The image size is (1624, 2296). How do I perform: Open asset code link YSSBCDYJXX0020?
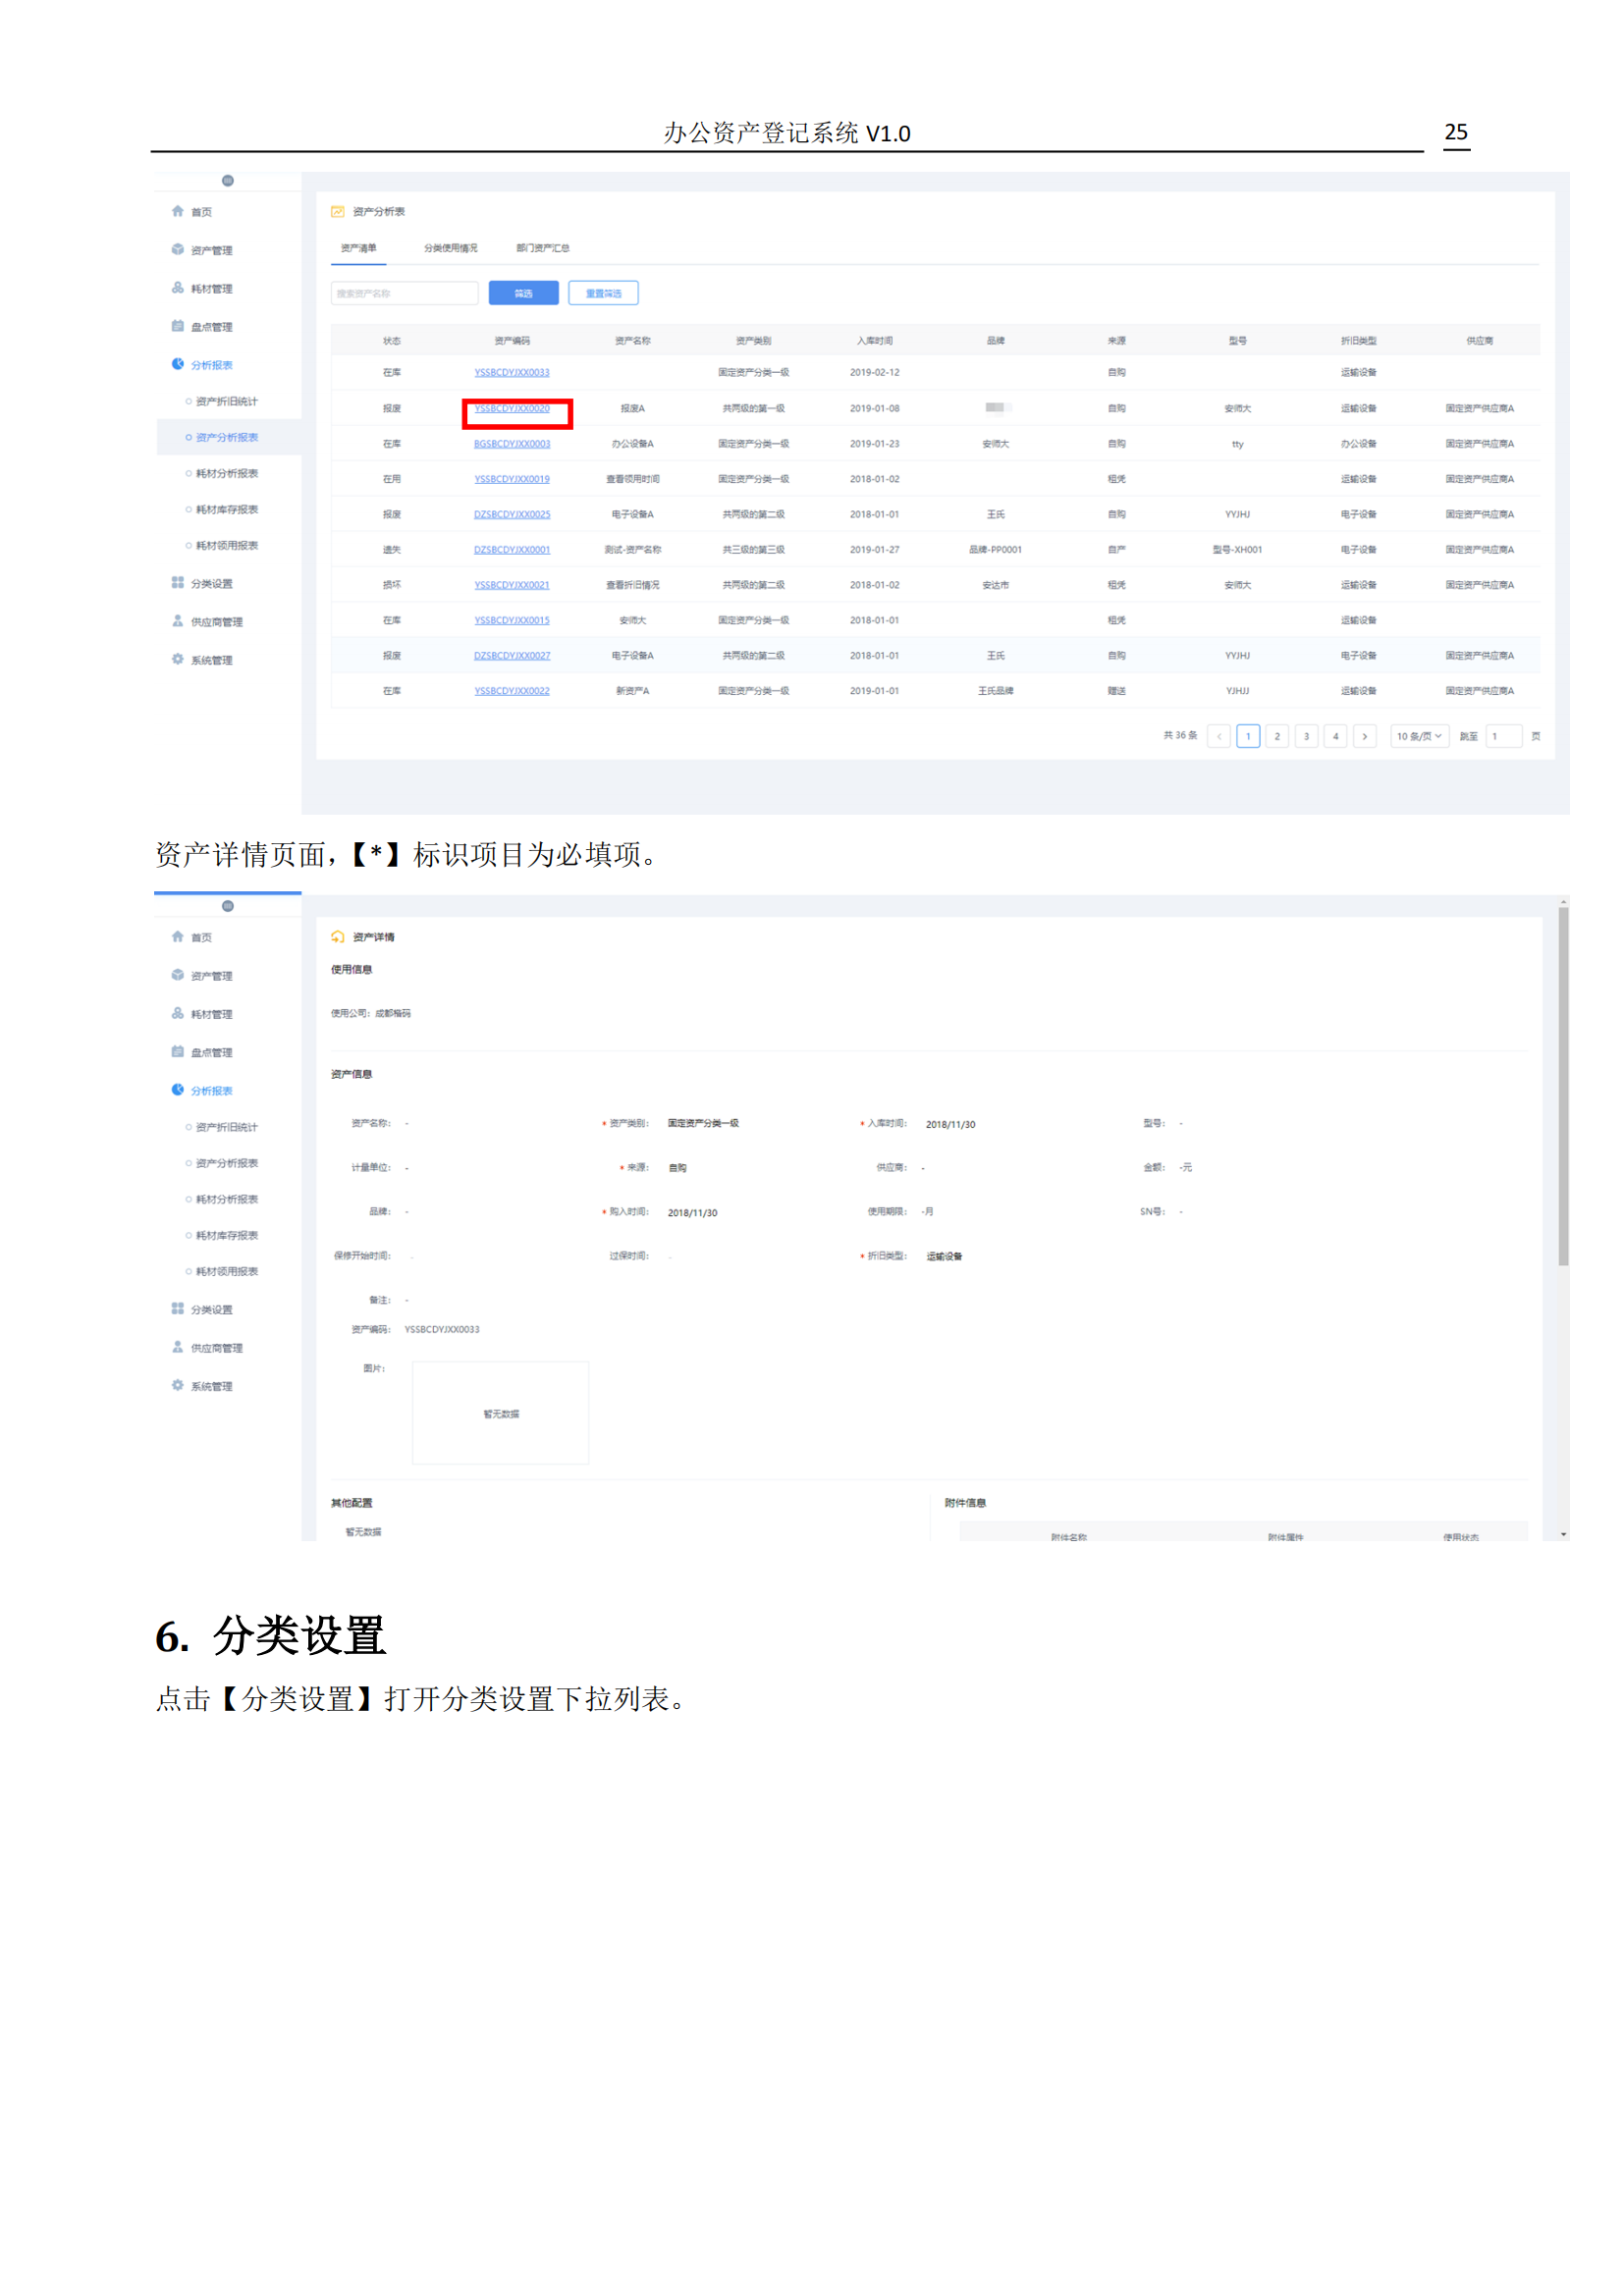tap(512, 409)
